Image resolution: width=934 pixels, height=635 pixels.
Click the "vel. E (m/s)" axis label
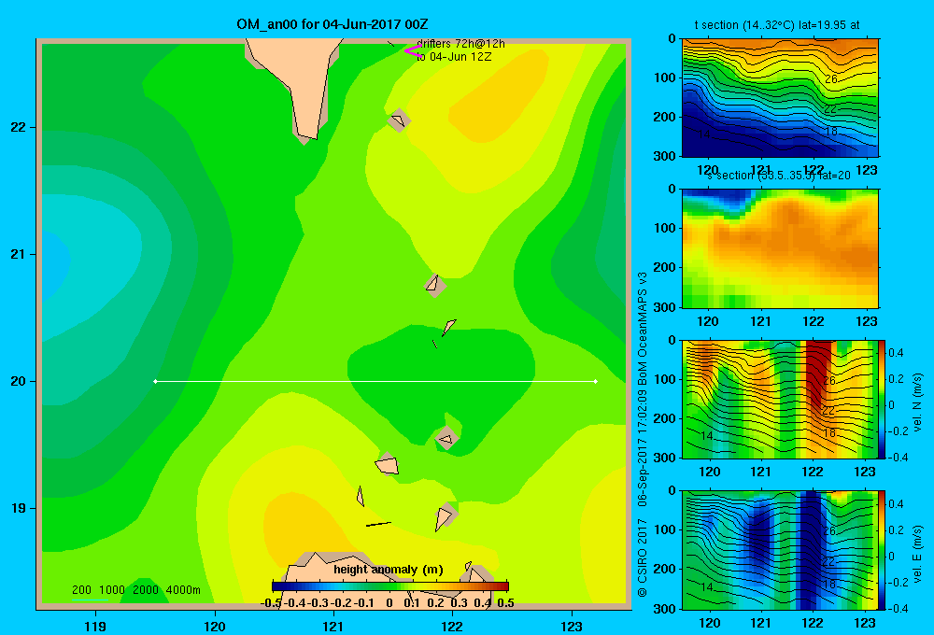coord(918,554)
